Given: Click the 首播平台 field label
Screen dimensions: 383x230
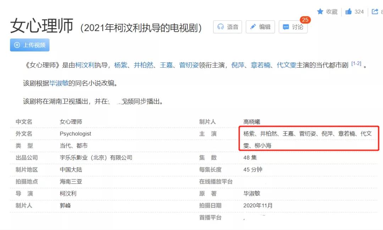Looking at the screenshot, I should point(210,217).
